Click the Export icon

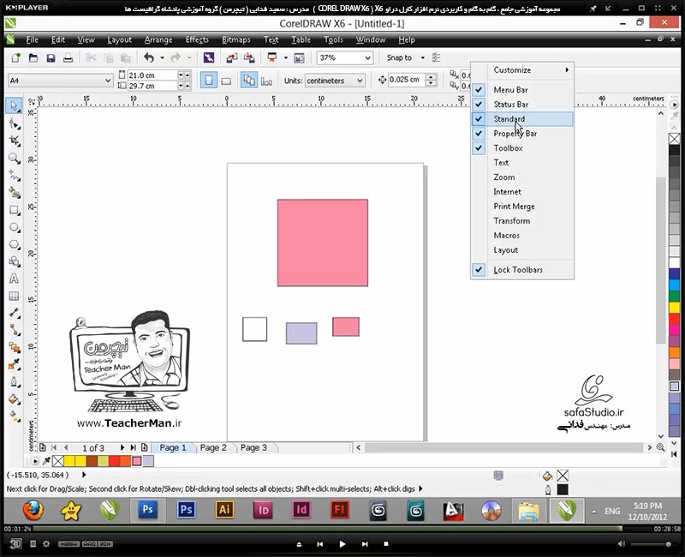[249, 57]
